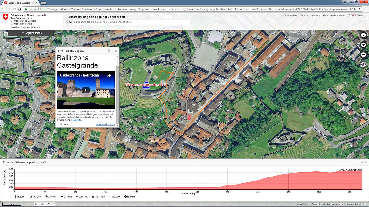Click the descent 7.60m stat icon

click(47, 197)
